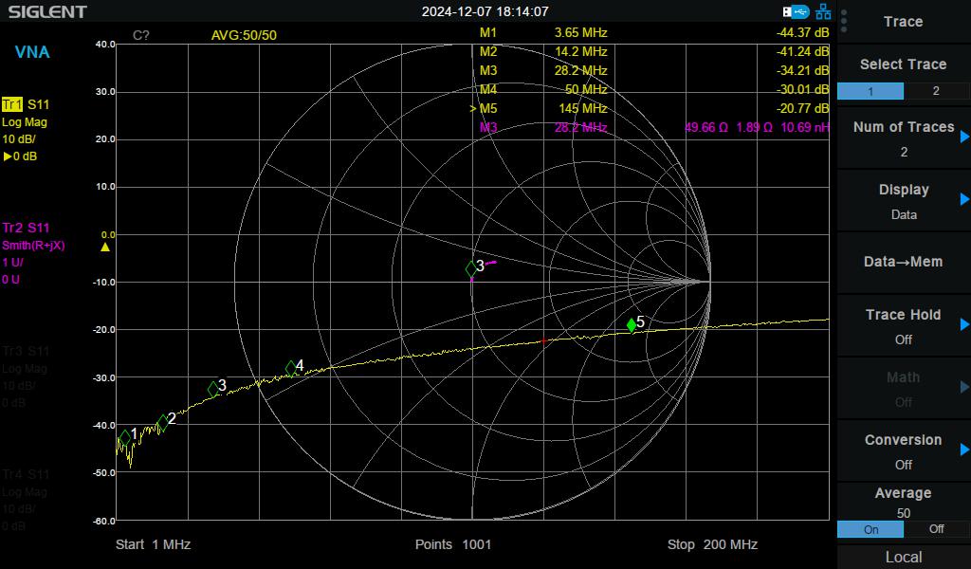Screen dimensions: 971x569
Task: Click the 10.69 nH inductance value
Action: point(804,127)
